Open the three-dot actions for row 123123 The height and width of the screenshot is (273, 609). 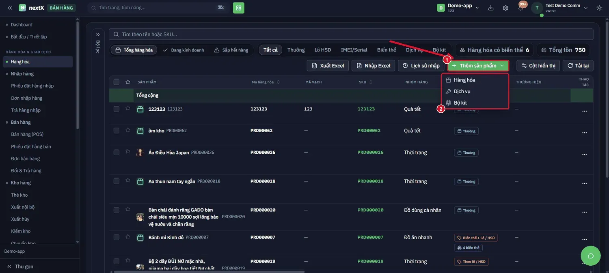(585, 111)
